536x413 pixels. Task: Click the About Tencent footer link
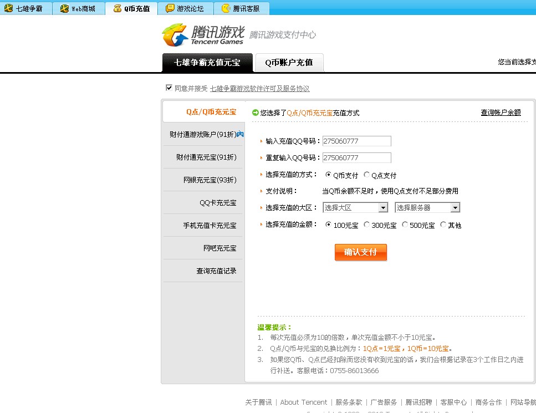[x=304, y=402]
